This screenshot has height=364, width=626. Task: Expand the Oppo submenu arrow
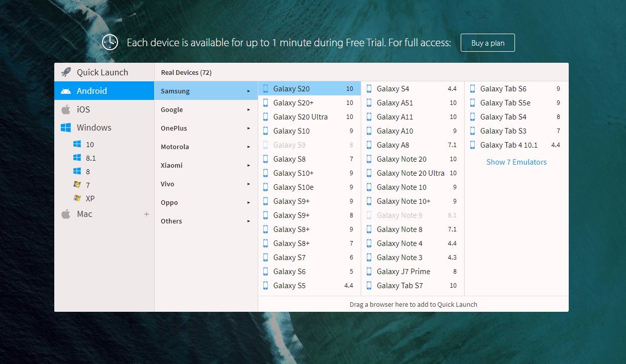pyautogui.click(x=249, y=202)
